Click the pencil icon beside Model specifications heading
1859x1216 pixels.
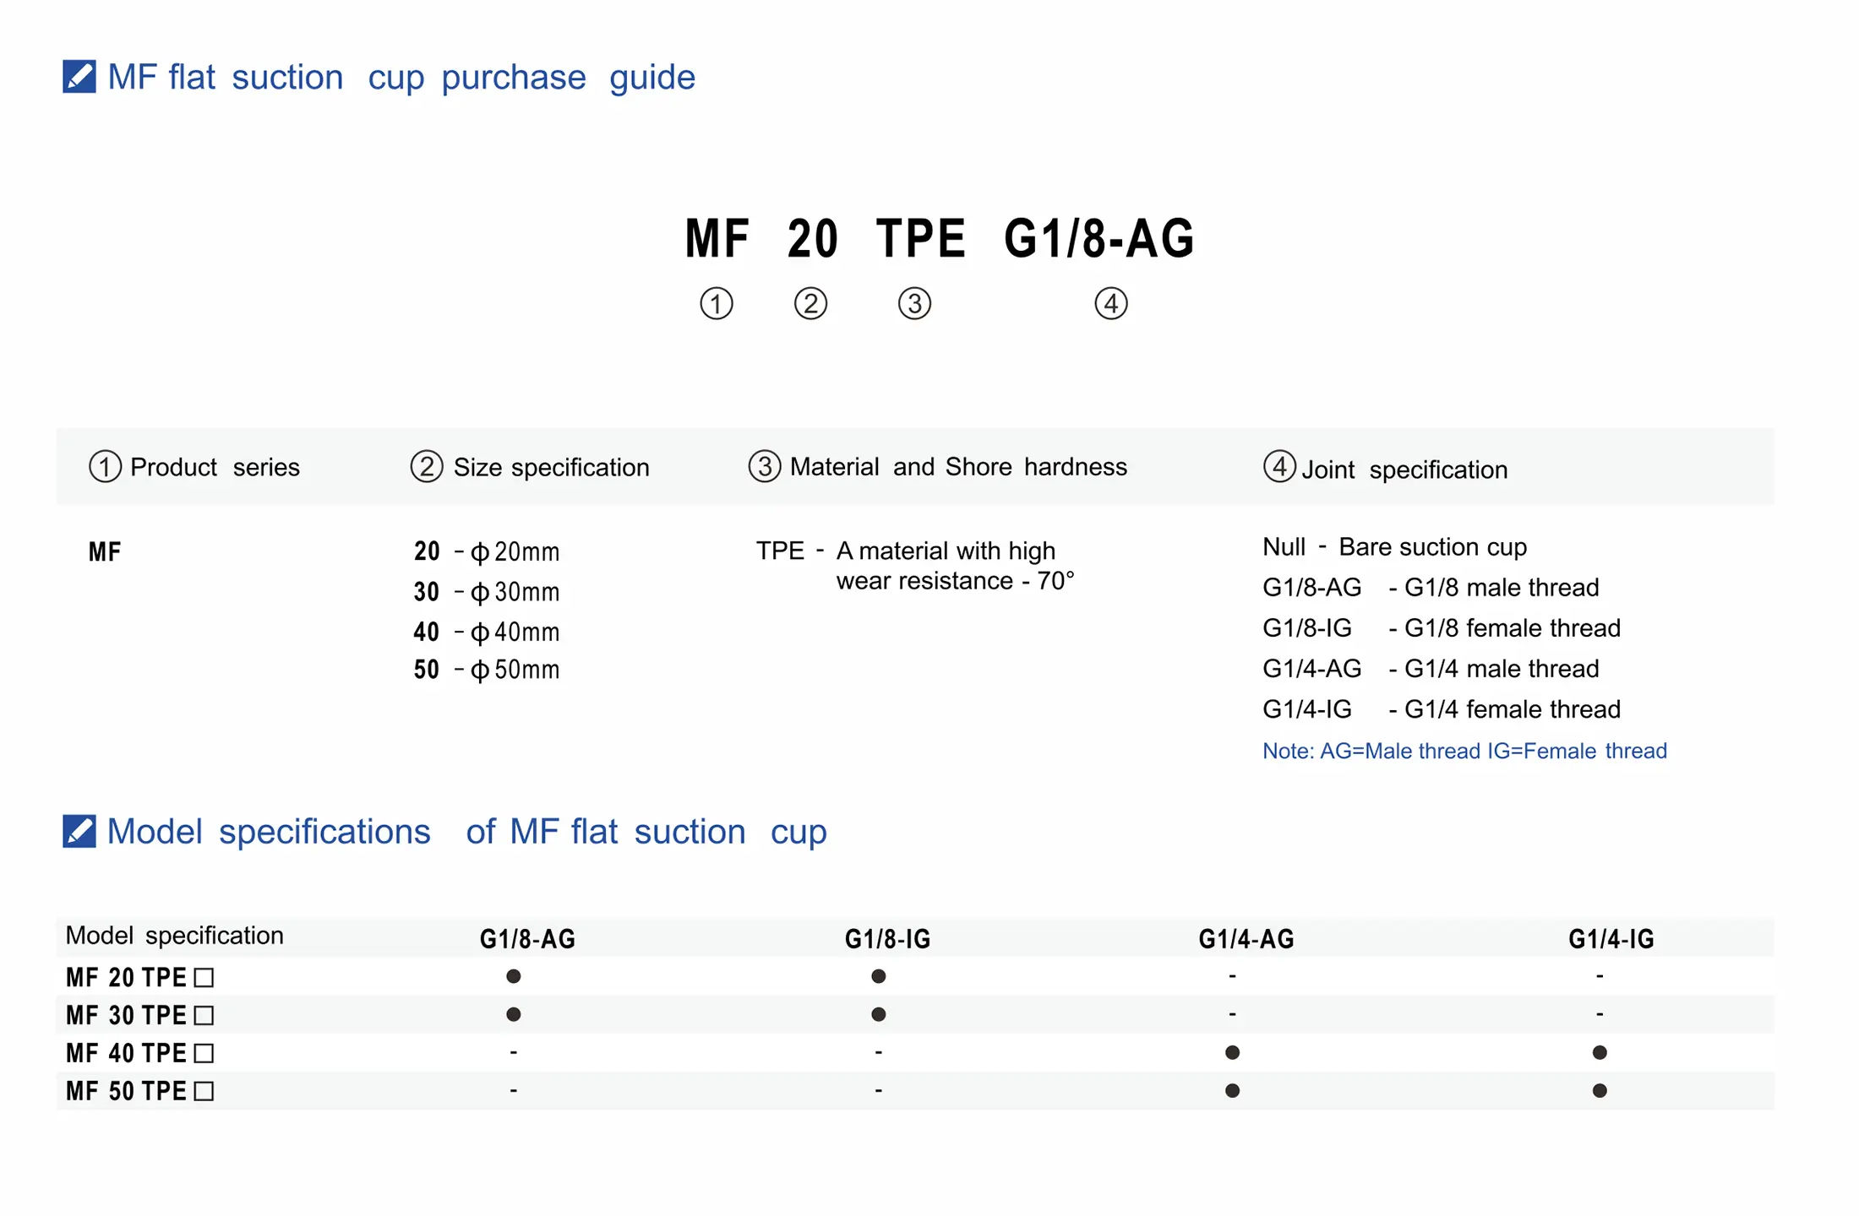79,831
